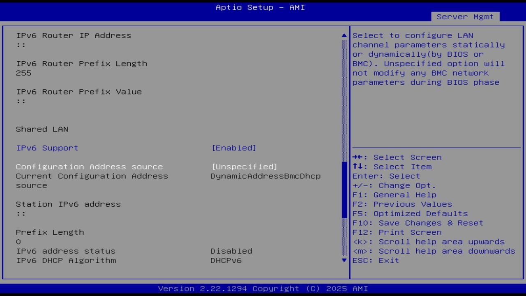Screen dimensions: 526x296
Task: Select the Enabled value for IPv6 Support
Action: [x=234, y=148]
